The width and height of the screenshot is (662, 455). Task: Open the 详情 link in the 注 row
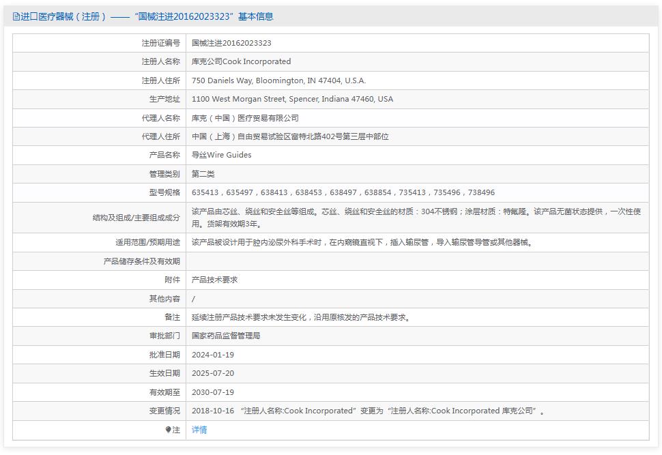(x=199, y=430)
